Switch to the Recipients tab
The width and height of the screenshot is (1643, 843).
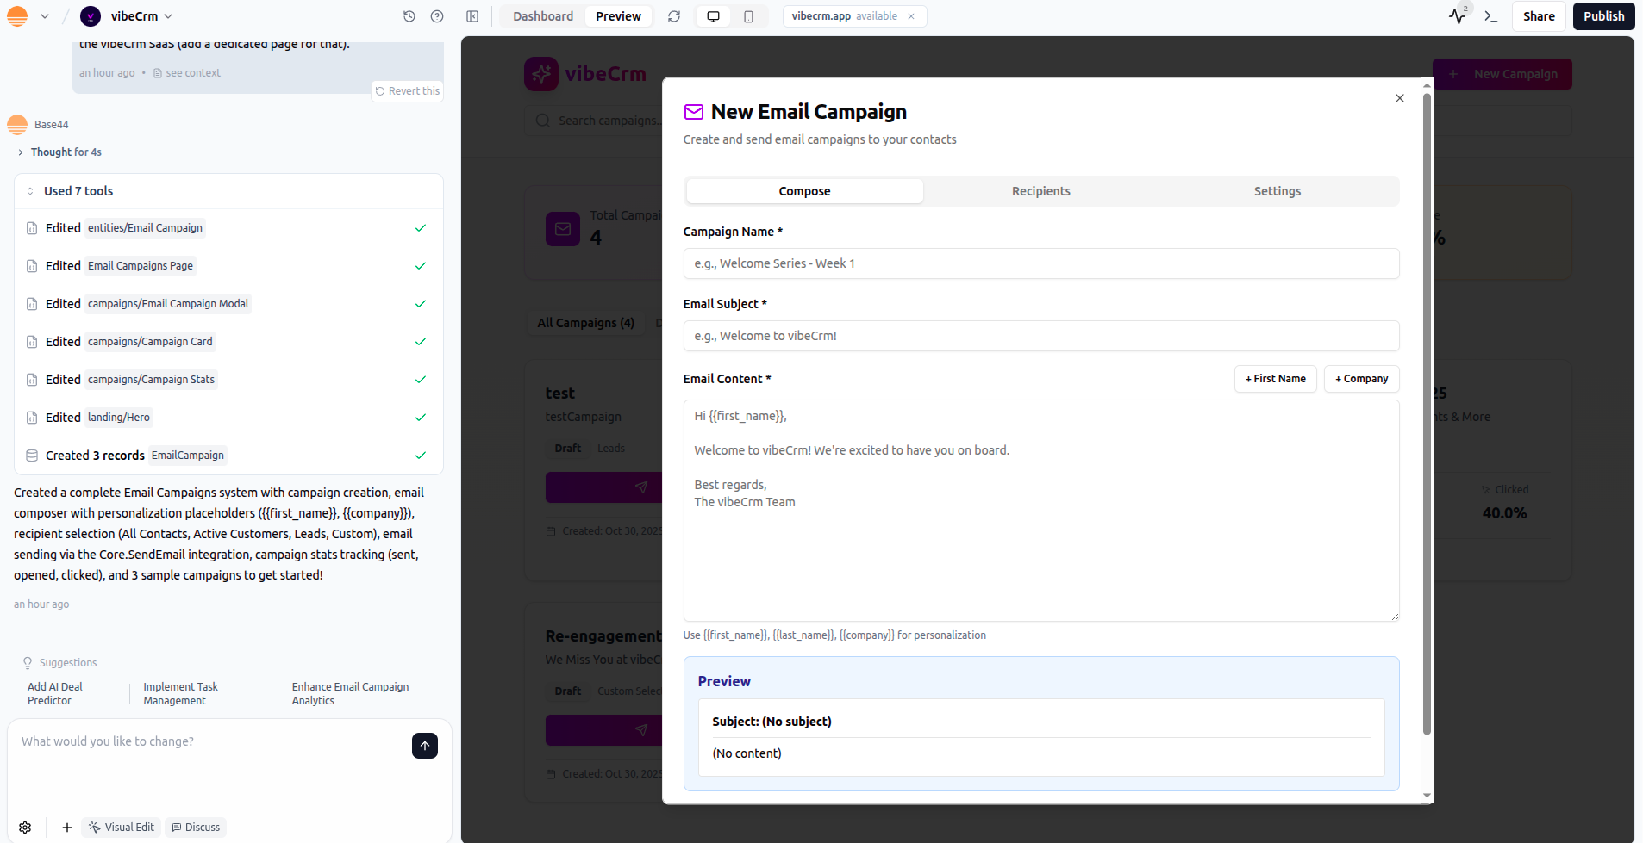1040,191
